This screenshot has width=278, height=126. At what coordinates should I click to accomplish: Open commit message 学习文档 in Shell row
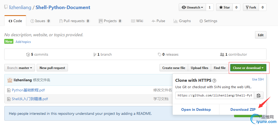click(x=161, y=99)
